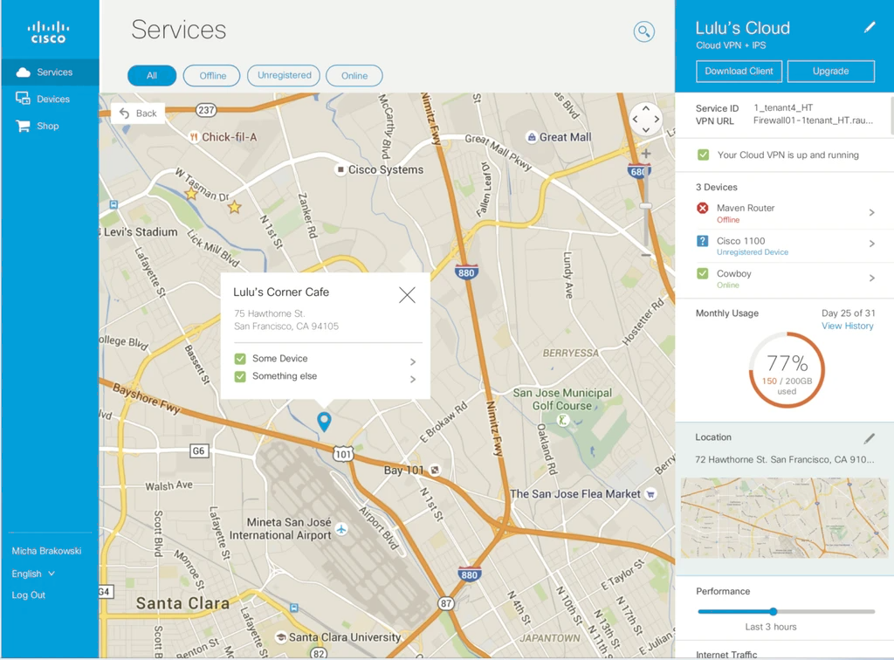Click the blue location pin on map
Image resolution: width=894 pixels, height=660 pixels.
[324, 421]
